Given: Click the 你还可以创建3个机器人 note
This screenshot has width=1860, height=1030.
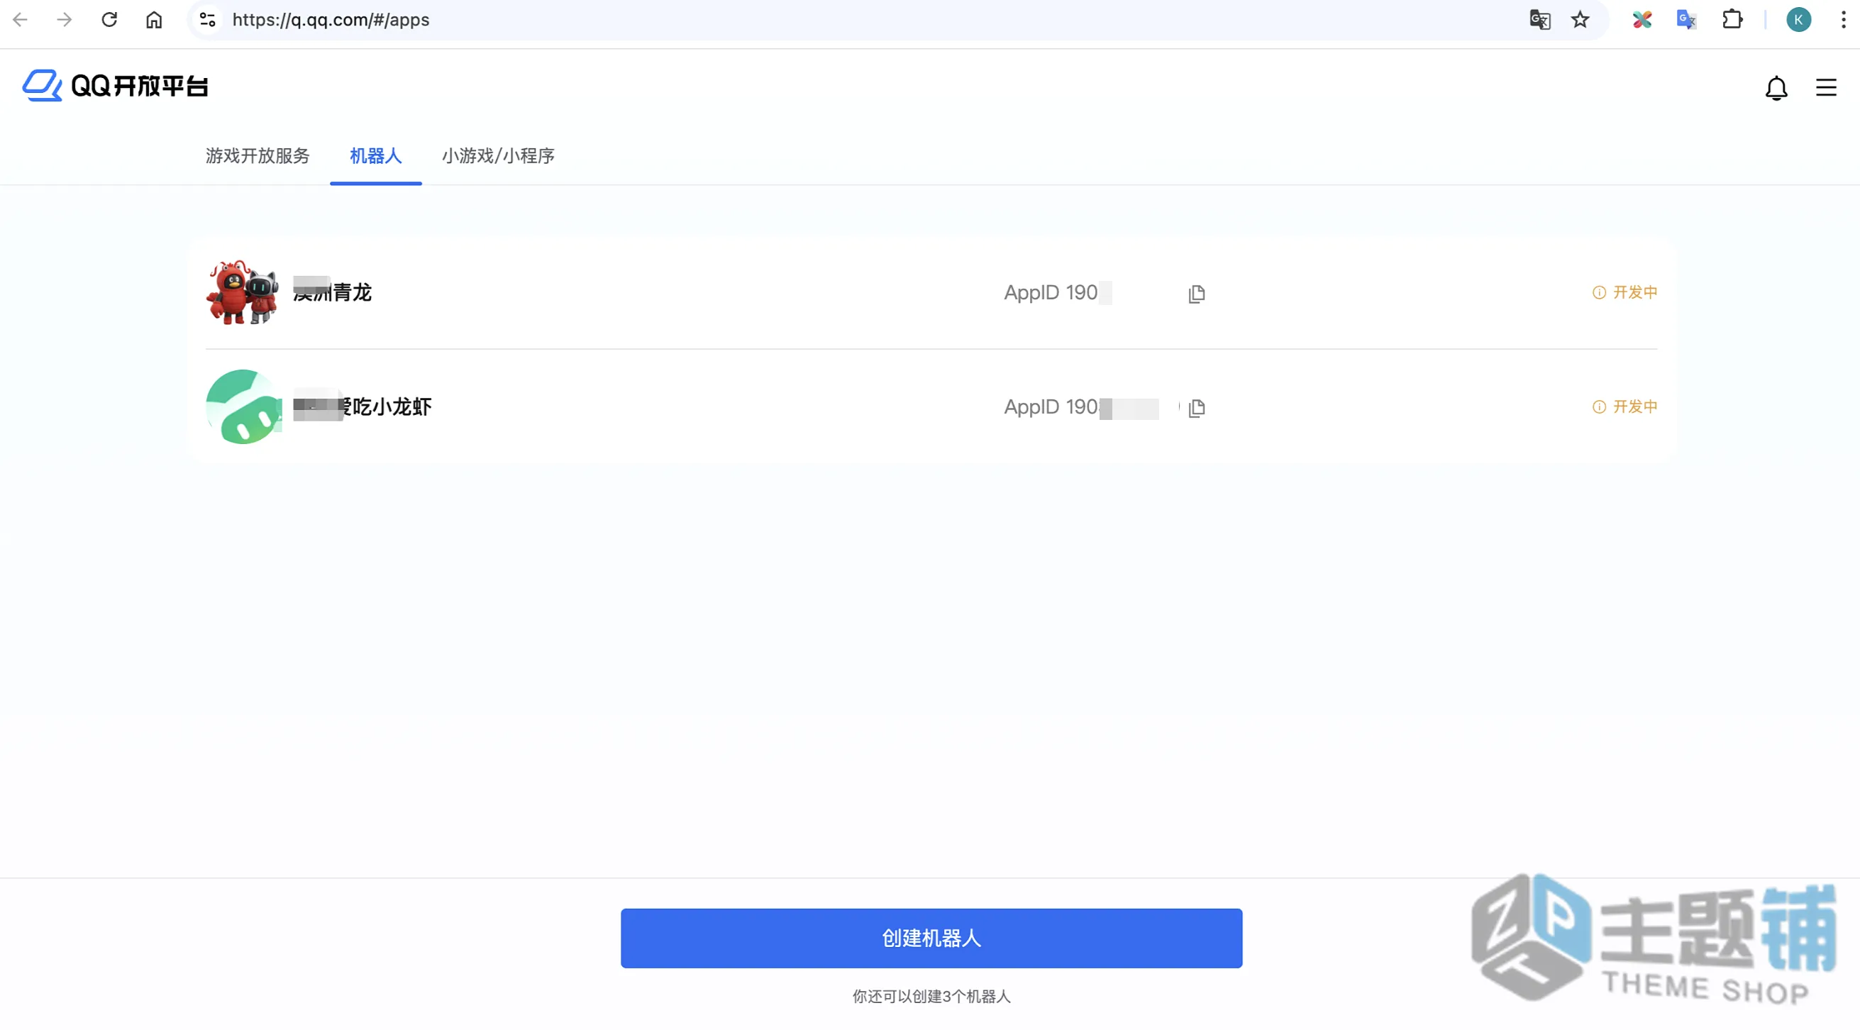Looking at the screenshot, I should coord(931,997).
